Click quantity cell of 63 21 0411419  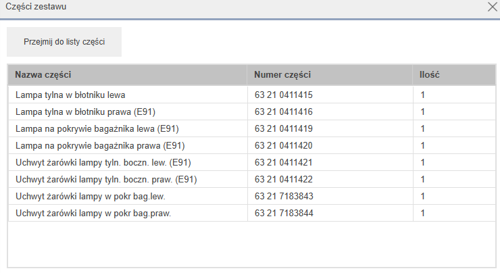454,128
